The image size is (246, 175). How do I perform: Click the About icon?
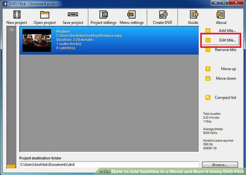coord(221,14)
